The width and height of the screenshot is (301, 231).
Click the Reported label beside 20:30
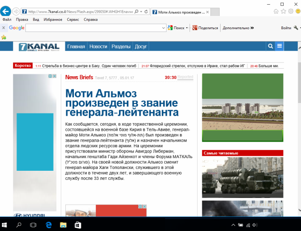(x=185, y=77)
